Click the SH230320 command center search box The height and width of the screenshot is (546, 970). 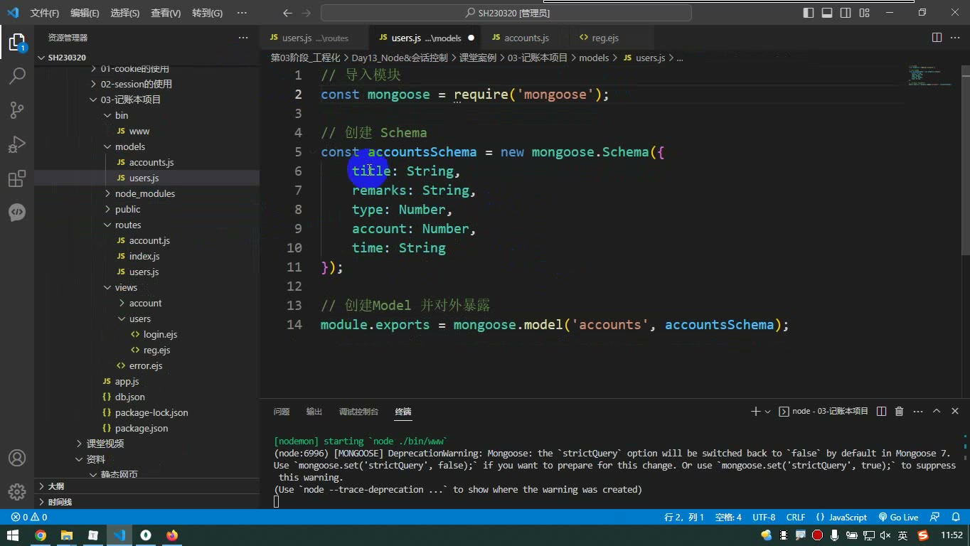pos(506,13)
